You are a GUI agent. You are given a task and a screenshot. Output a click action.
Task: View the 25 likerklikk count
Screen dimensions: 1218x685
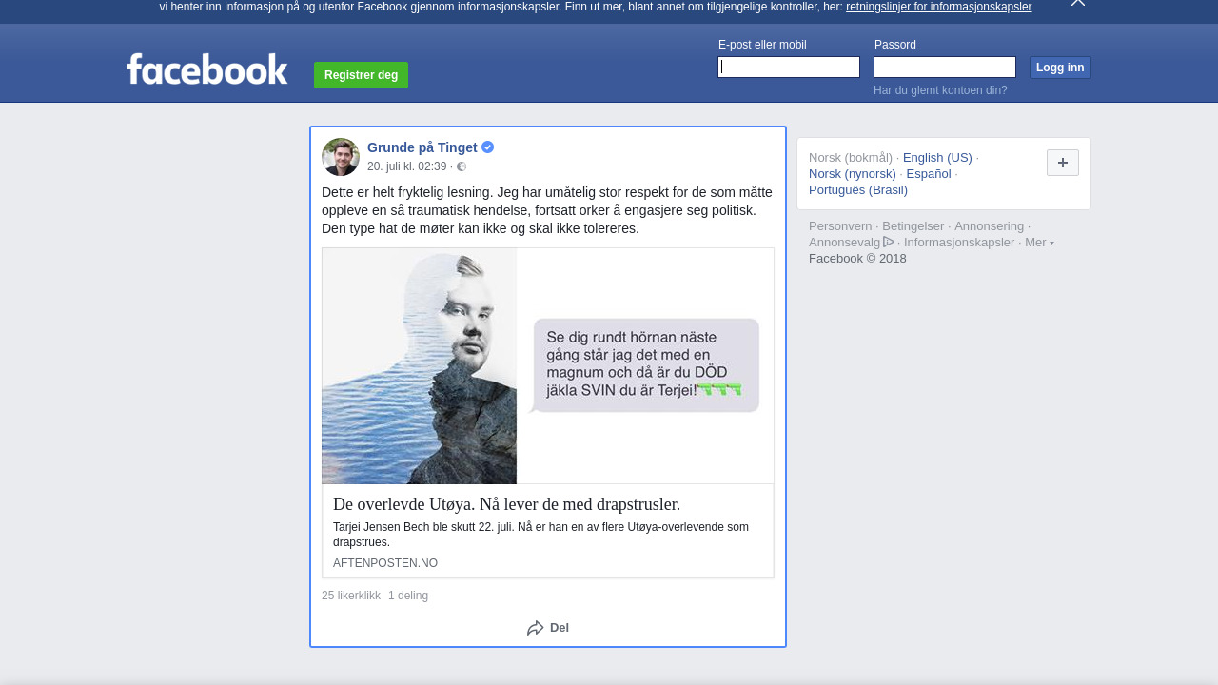point(351,596)
